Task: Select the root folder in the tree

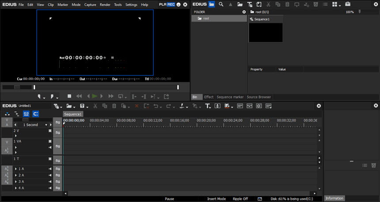Action: 219,19
